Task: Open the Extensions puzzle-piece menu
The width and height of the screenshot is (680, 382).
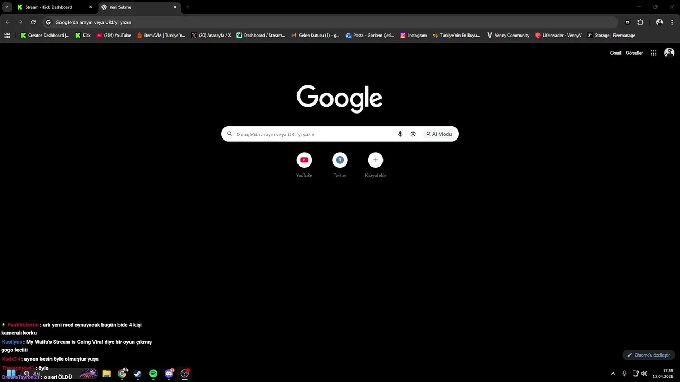Action: click(x=640, y=22)
